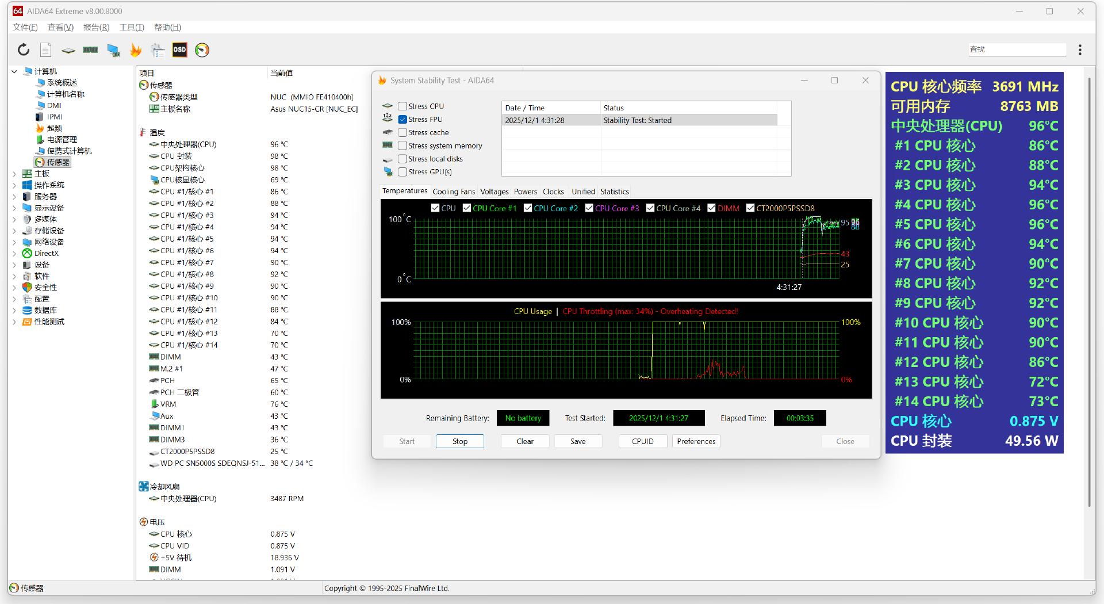Launch the flame stability test icon
Image resolution: width=1104 pixels, height=604 pixels.
[136, 50]
